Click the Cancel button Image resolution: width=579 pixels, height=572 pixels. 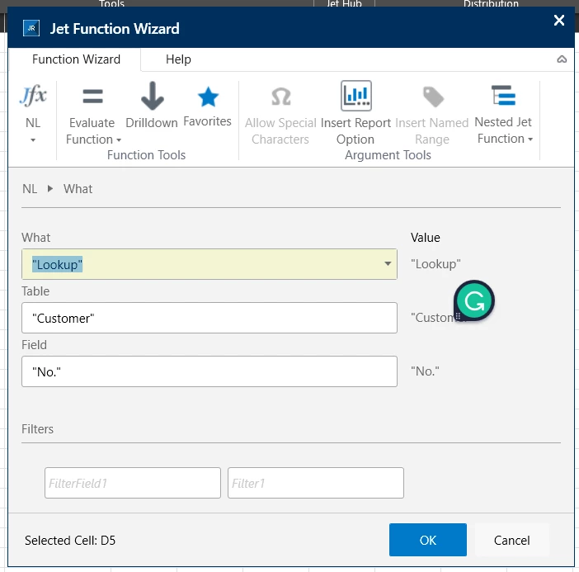click(x=512, y=540)
